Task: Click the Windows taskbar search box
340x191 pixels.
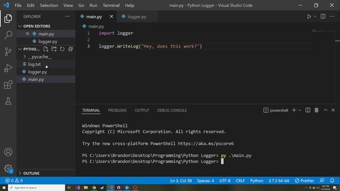Action: (37, 187)
